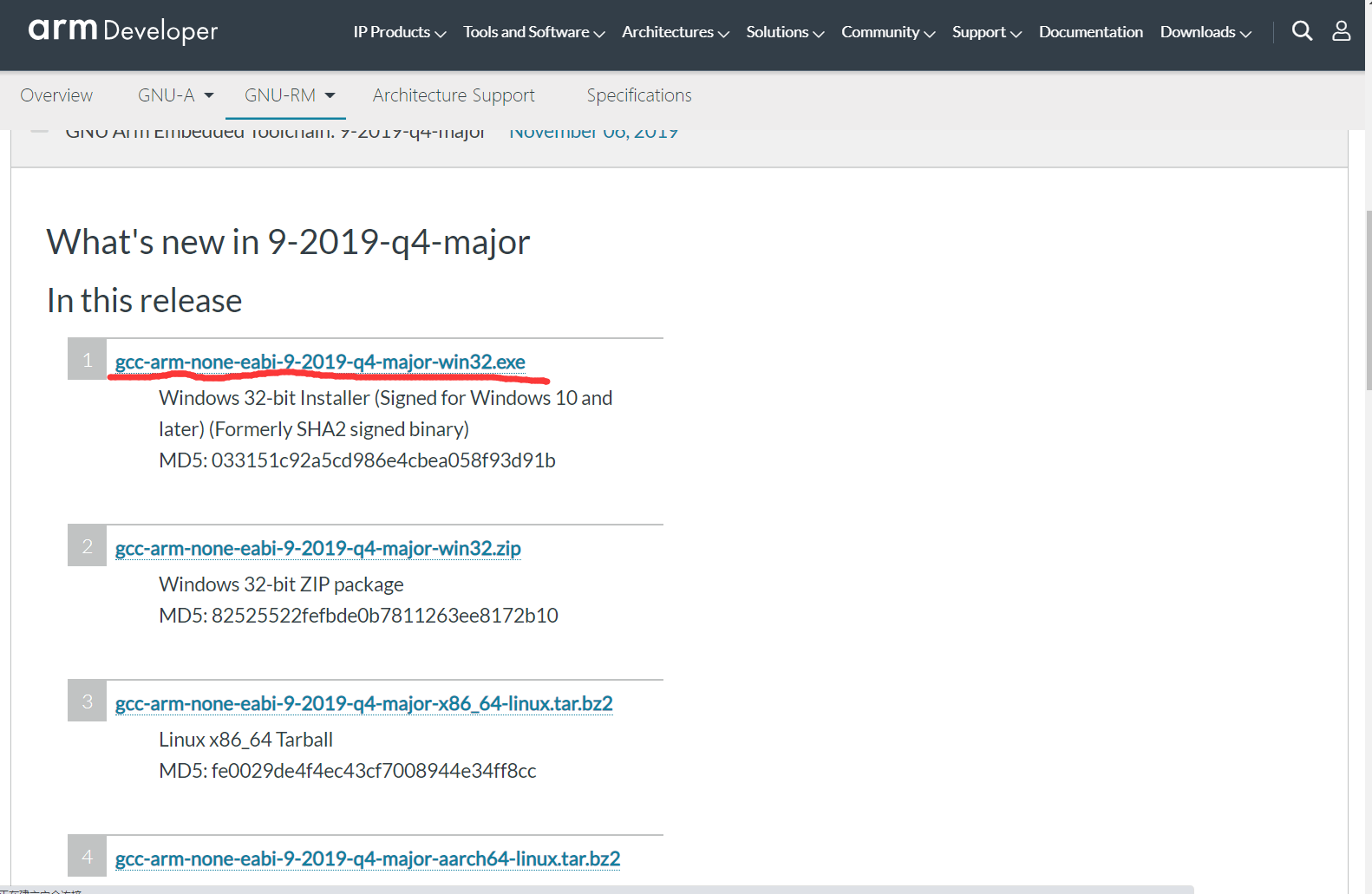Open GNU-RM tab dropdown
The width and height of the screenshot is (1372, 894).
pyautogui.click(x=290, y=95)
